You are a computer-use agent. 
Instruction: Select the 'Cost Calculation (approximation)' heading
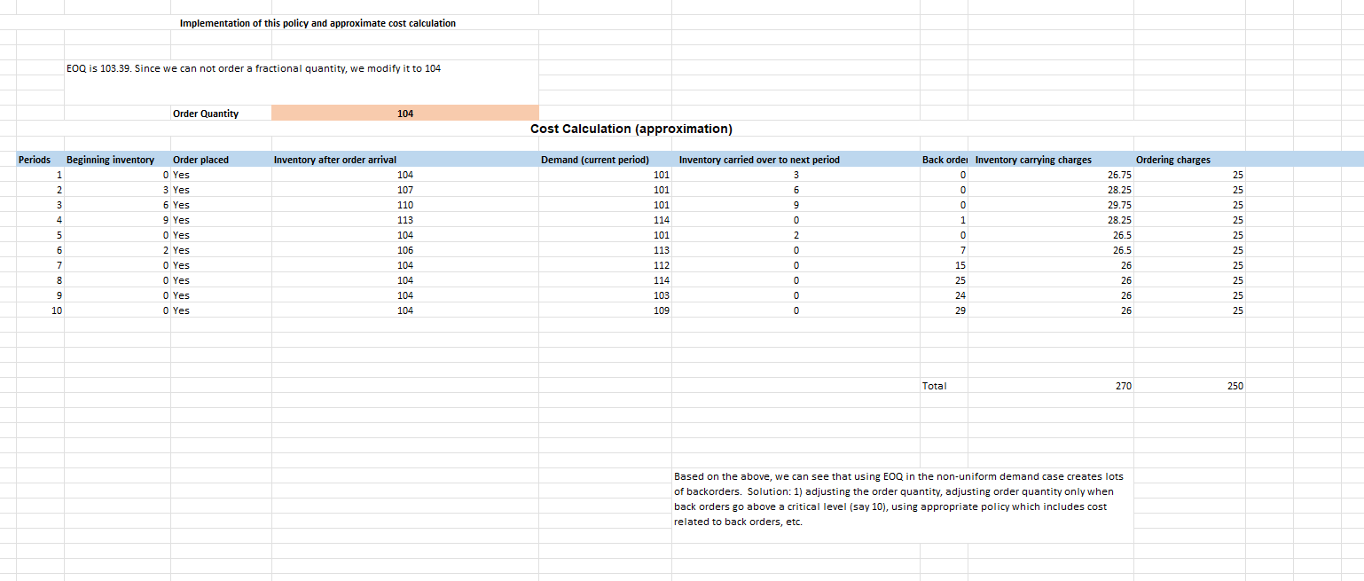point(631,129)
